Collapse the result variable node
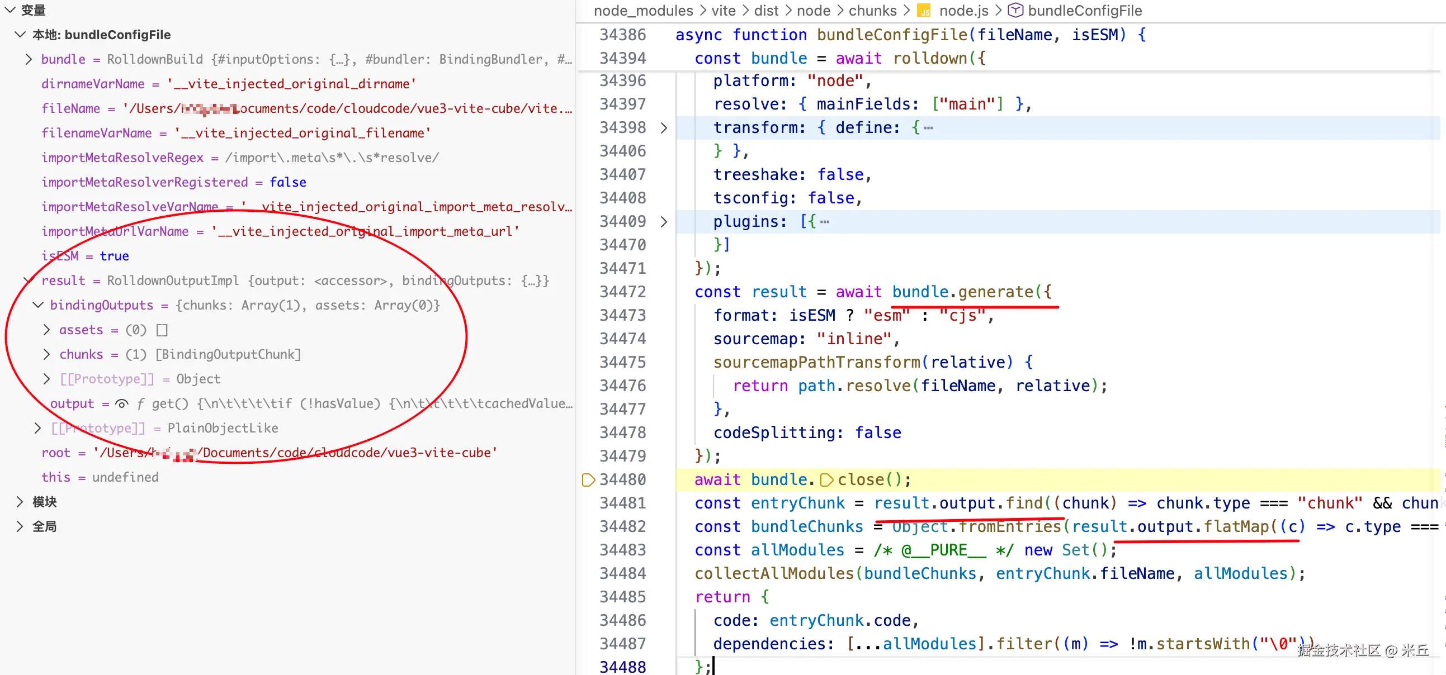The height and width of the screenshot is (675, 1446). [29, 281]
